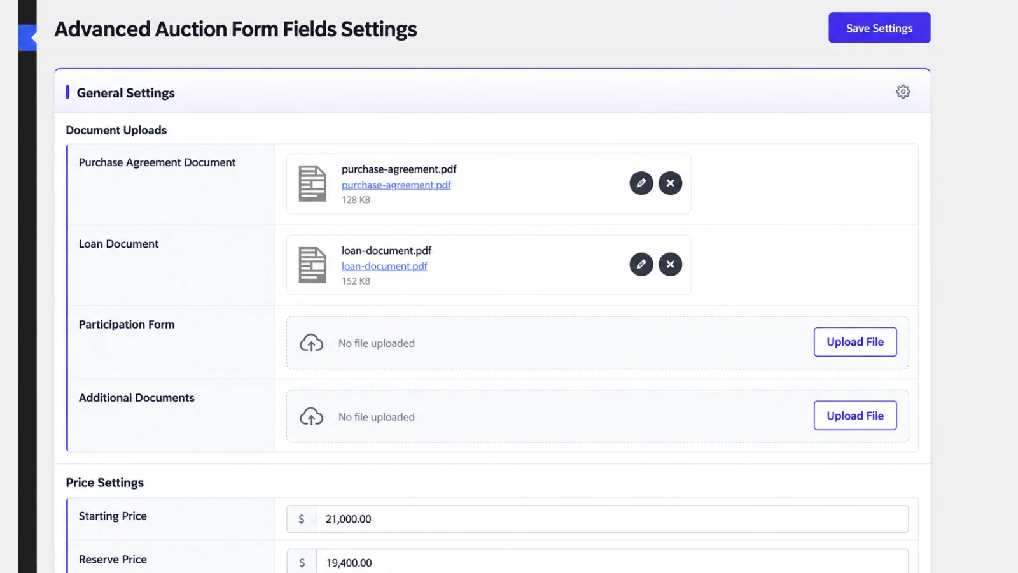Click the Price Settings heading
The image size is (1018, 573).
[x=105, y=483]
